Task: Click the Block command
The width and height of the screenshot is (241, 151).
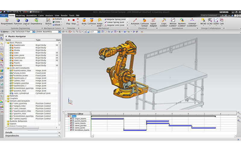Action: coord(57,25)
